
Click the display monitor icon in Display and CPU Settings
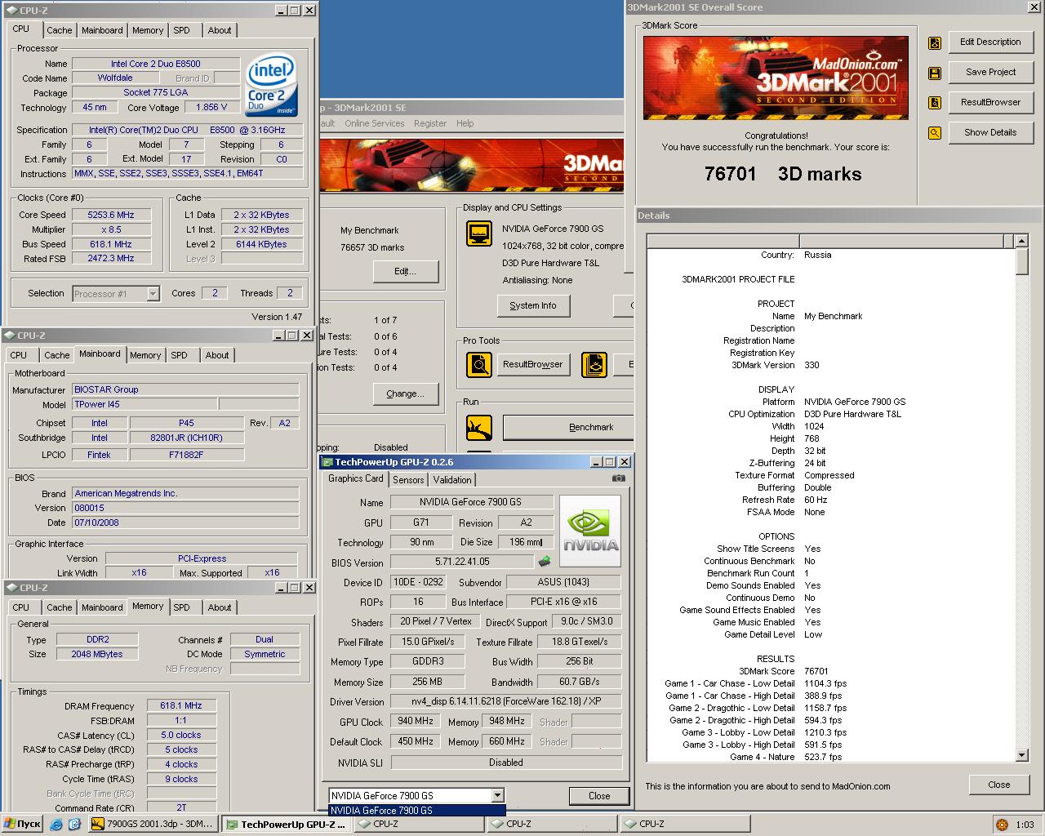[x=479, y=233]
